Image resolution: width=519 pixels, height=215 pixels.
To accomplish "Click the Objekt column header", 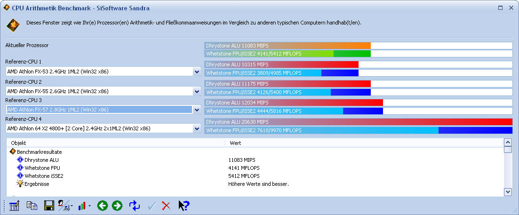I will click(x=116, y=143).
